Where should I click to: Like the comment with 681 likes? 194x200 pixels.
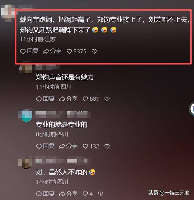(91, 99)
